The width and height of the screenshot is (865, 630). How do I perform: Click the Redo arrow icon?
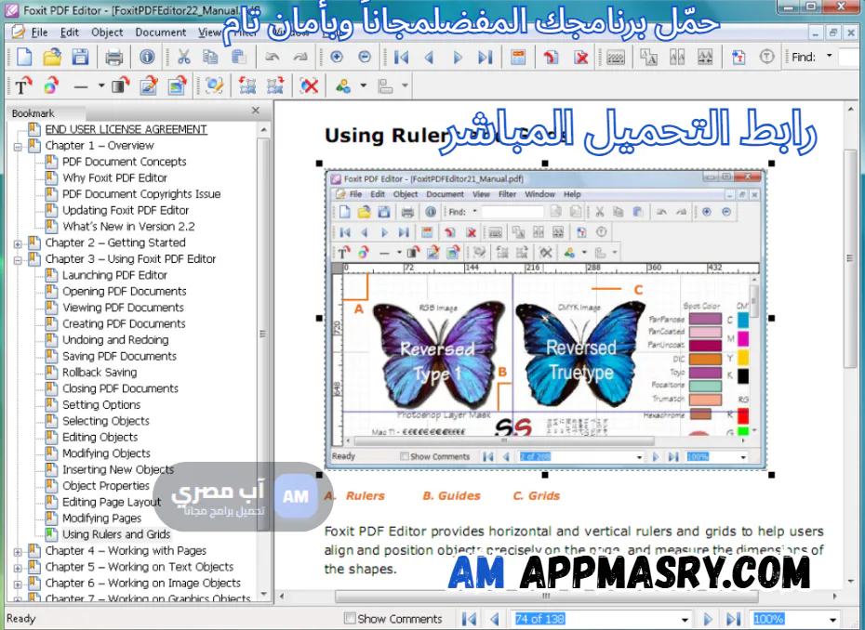[x=300, y=57]
